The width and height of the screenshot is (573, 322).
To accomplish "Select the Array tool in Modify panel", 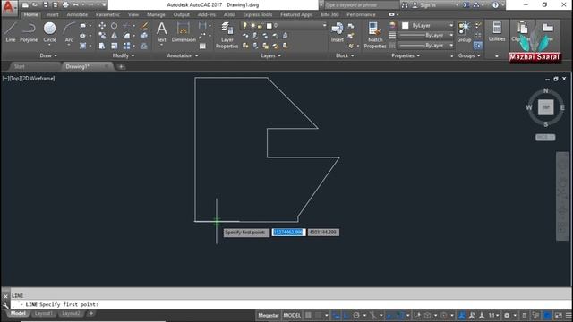I will (126, 46).
